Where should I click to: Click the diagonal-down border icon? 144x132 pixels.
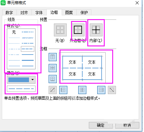112,90
